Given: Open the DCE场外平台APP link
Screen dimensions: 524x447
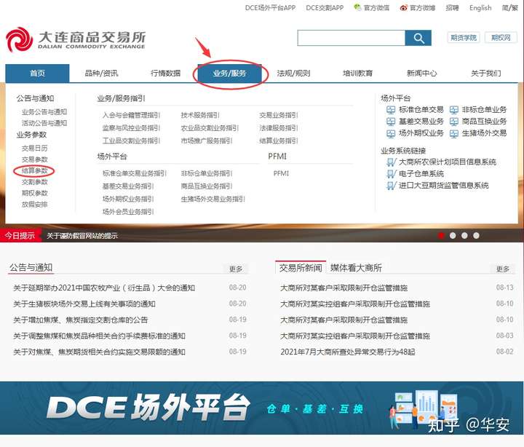Looking at the screenshot, I should 270,8.
